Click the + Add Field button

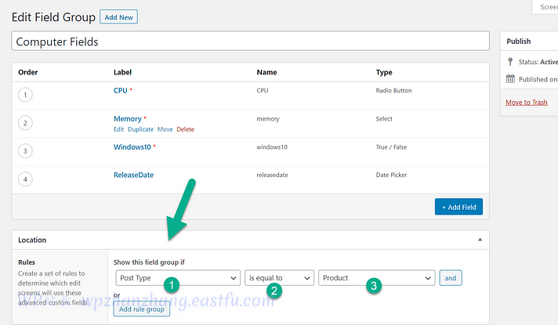point(458,207)
